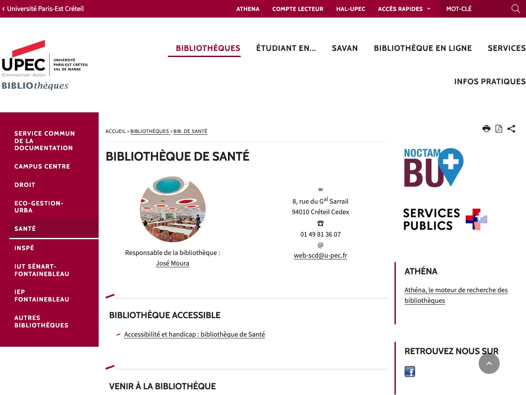Open the NoctamBU logo
Screen dimensions: 526x395
[434, 167]
